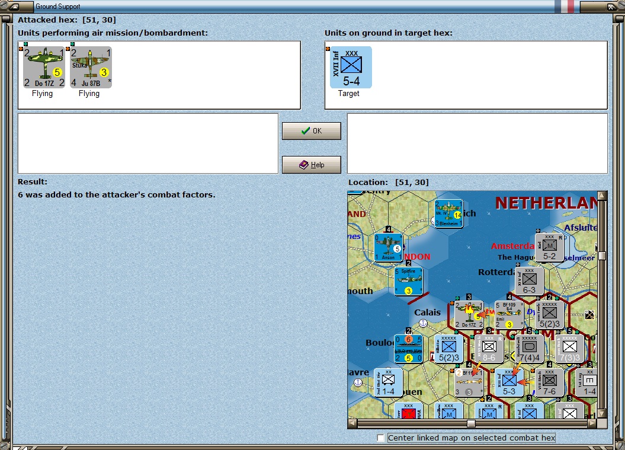Click the naval unit counter near Boulogne
The image size is (625, 450).
click(x=409, y=349)
